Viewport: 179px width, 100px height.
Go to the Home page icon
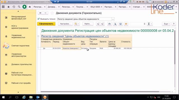click(30, 7)
